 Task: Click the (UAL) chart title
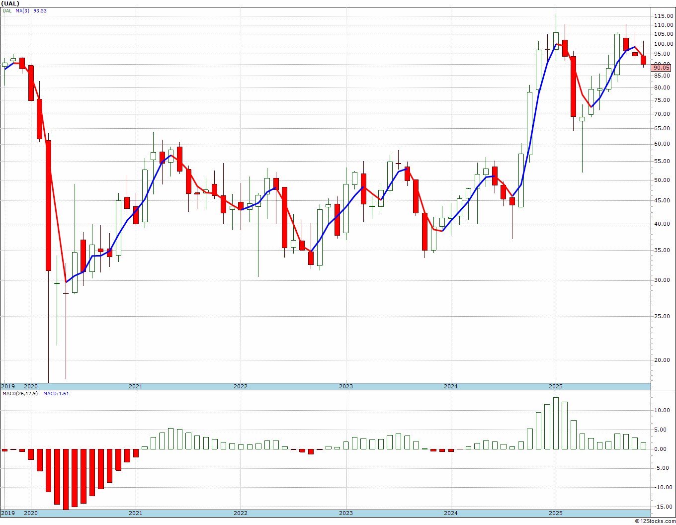(x=10, y=3)
